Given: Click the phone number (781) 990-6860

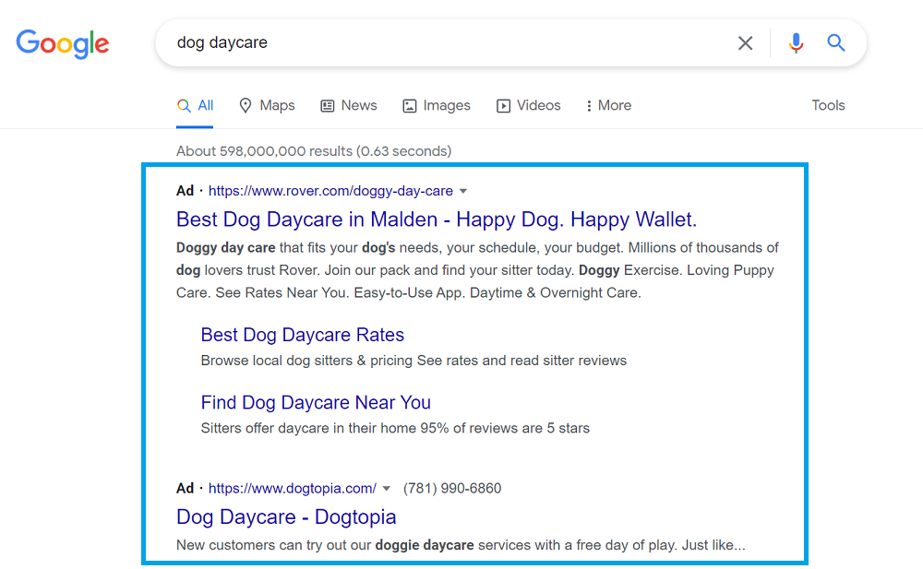Looking at the screenshot, I should tap(452, 489).
